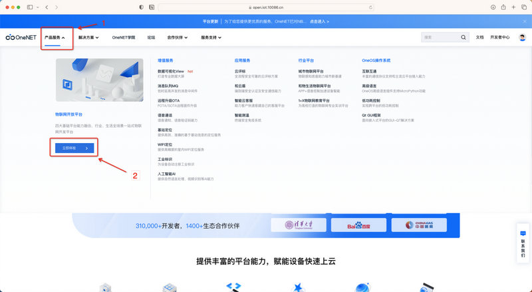Open 远程升级OTA service
The image size is (532, 292).
click(x=169, y=100)
